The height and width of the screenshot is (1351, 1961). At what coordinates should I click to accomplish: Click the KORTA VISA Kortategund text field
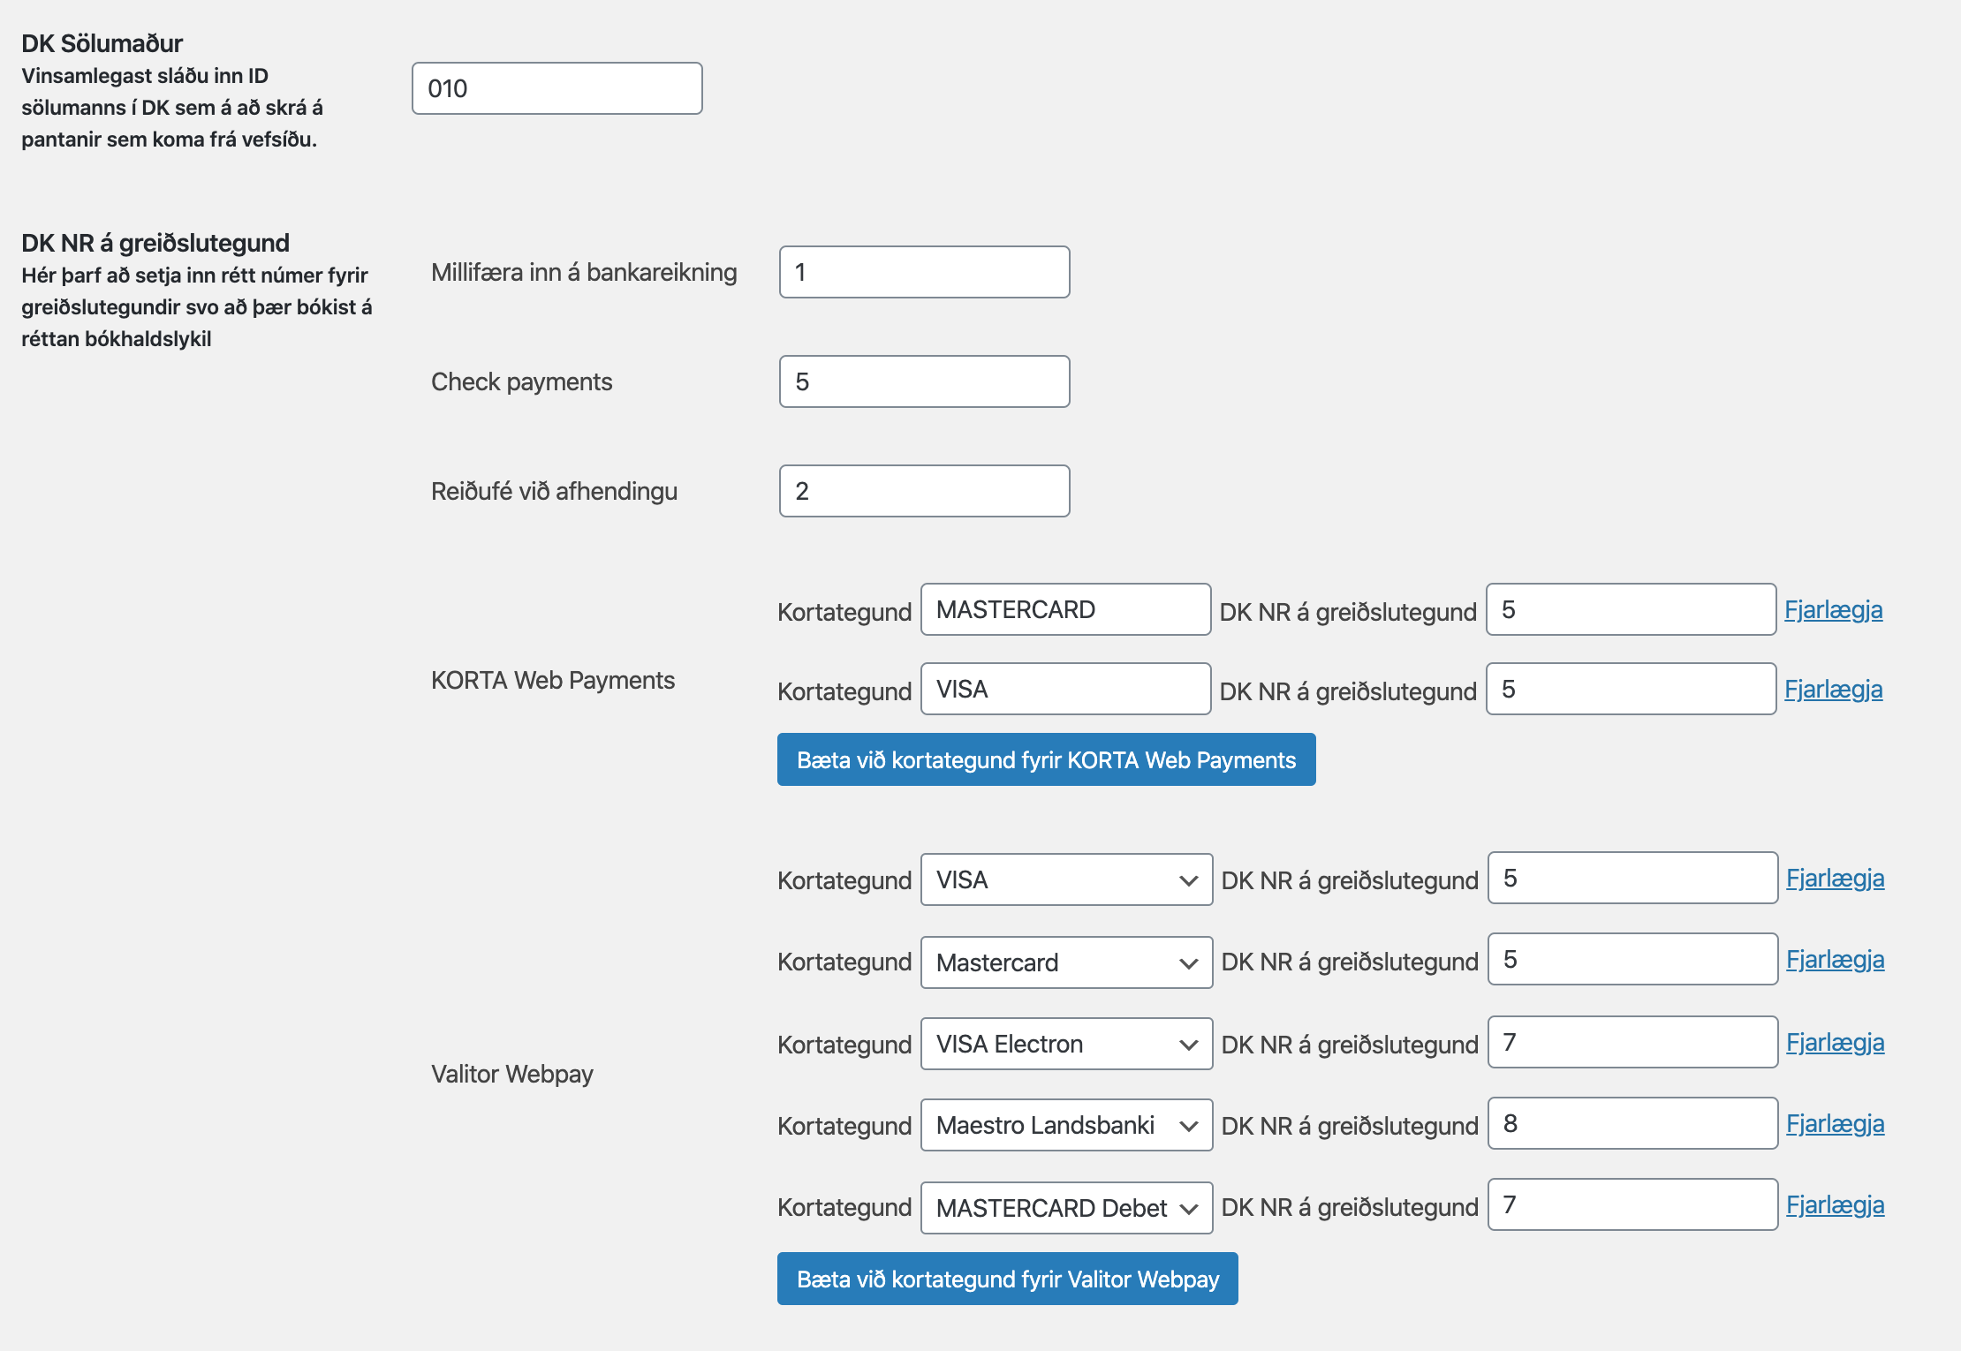(x=1066, y=689)
